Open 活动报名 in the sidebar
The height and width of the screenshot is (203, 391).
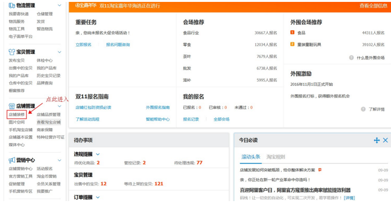pyautogui.click(x=45, y=169)
